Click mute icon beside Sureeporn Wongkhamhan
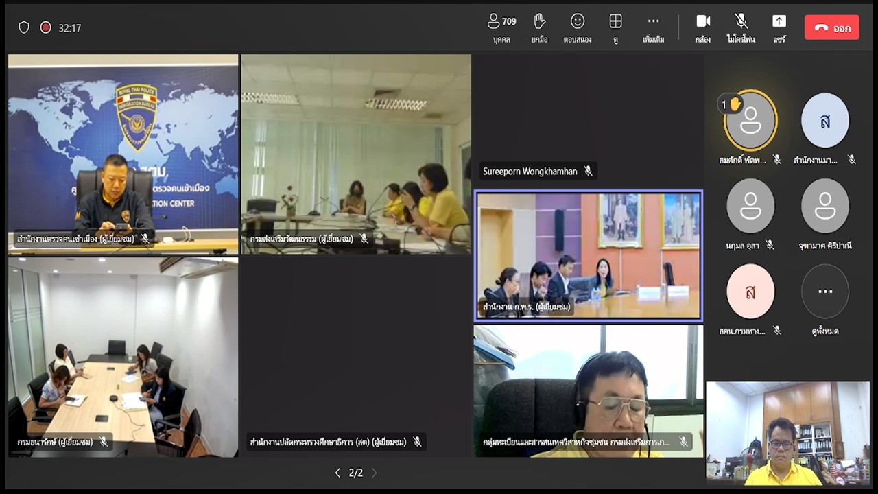The image size is (878, 494). (588, 171)
